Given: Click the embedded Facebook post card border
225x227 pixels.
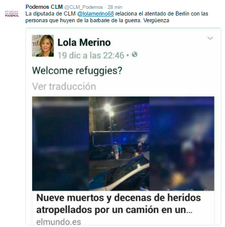Looking at the screenshot, I should point(123,126).
